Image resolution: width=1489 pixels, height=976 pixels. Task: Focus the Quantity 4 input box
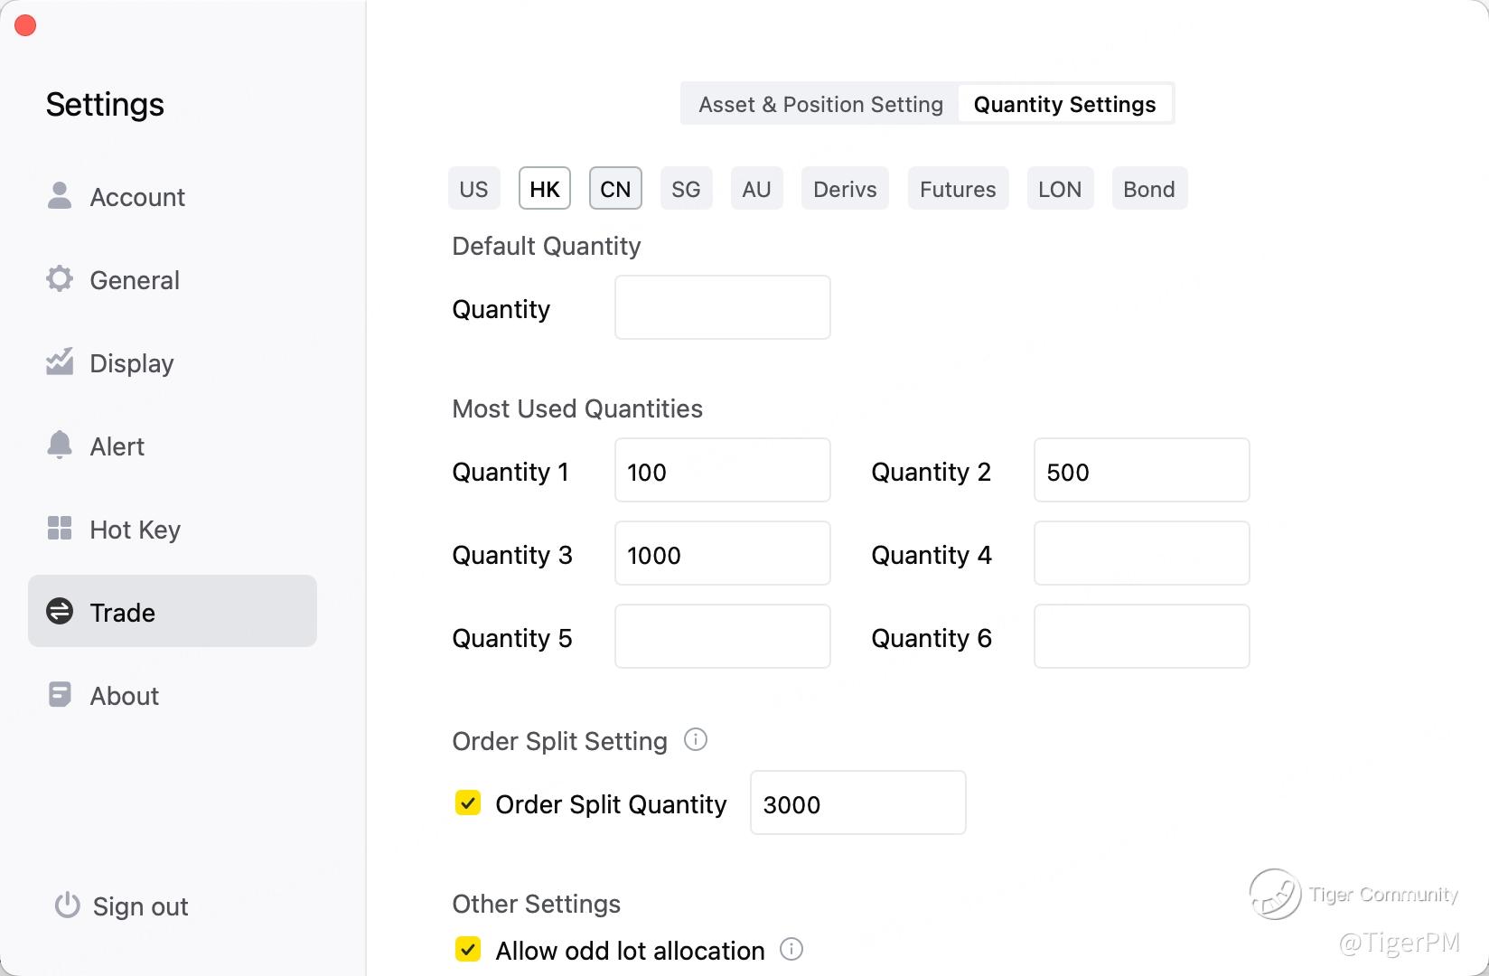(1141, 554)
